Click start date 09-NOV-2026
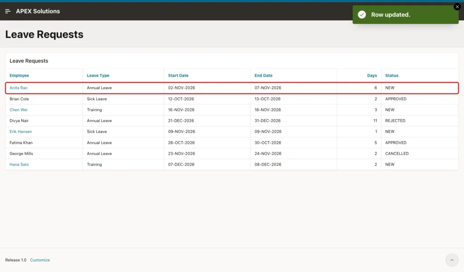464x272 pixels. (x=181, y=132)
